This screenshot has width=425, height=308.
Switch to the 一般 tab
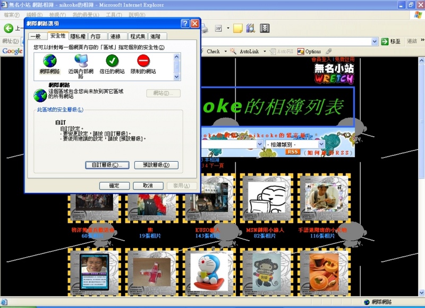(x=36, y=36)
